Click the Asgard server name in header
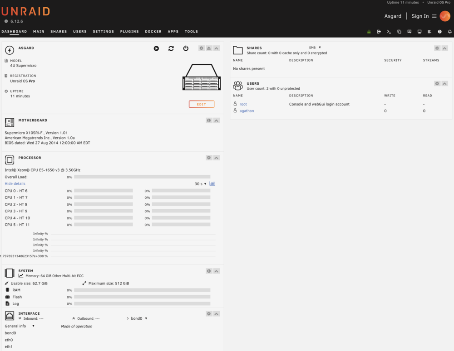Viewport: 454px width, 351px height. (x=393, y=16)
